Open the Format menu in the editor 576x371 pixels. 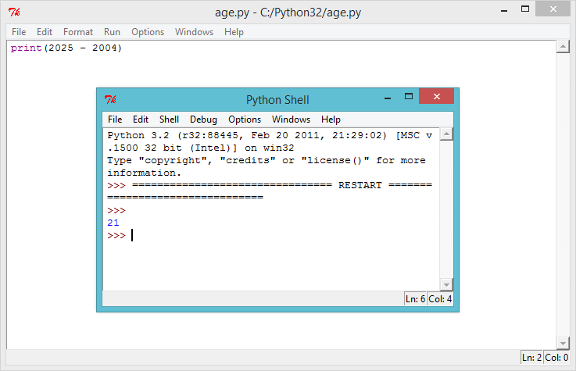tap(78, 32)
